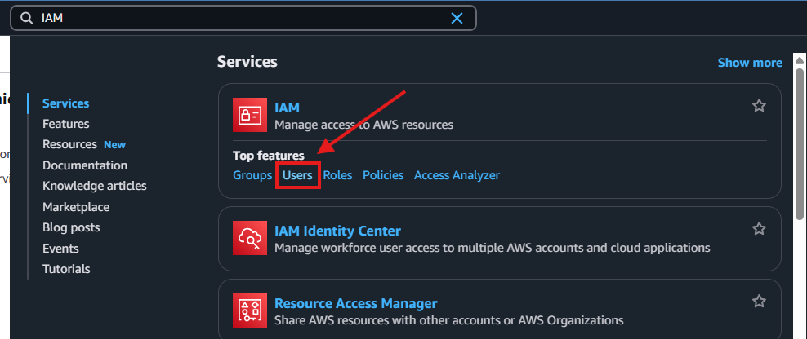Image resolution: width=807 pixels, height=339 pixels.
Task: Select Knowledge articles filter
Action: pos(95,186)
